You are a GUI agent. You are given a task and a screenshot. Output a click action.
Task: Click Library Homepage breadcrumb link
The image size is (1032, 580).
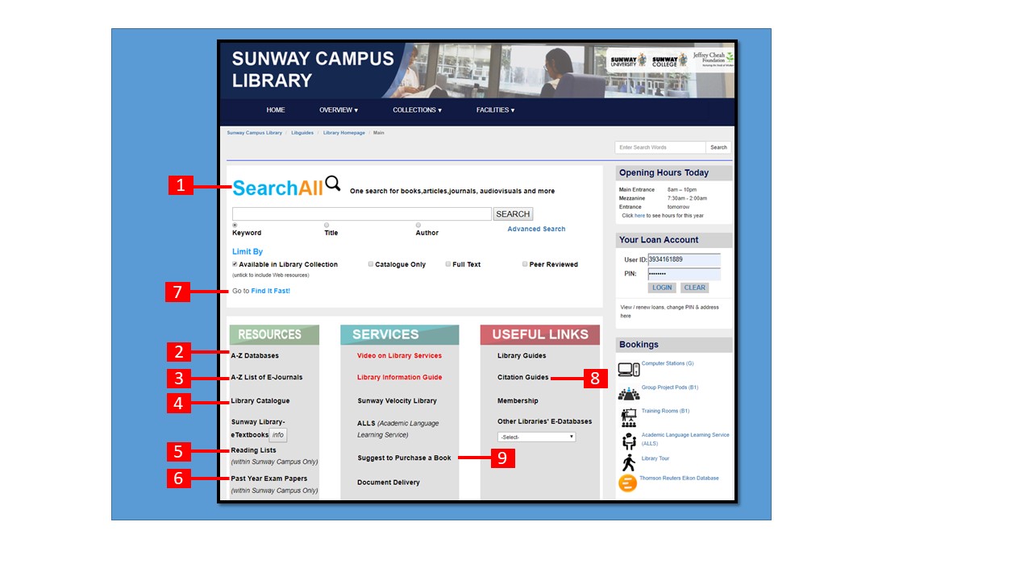coord(344,133)
